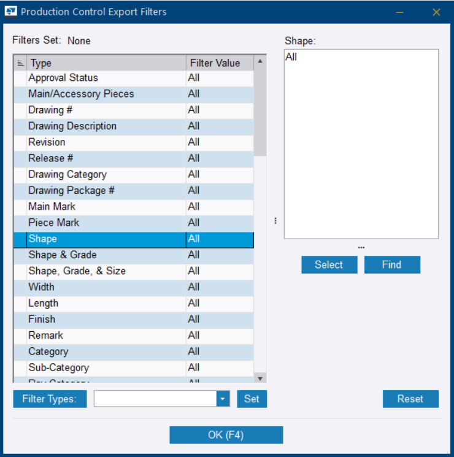
Task: Select the Category row
Action: pyautogui.click(x=134, y=351)
